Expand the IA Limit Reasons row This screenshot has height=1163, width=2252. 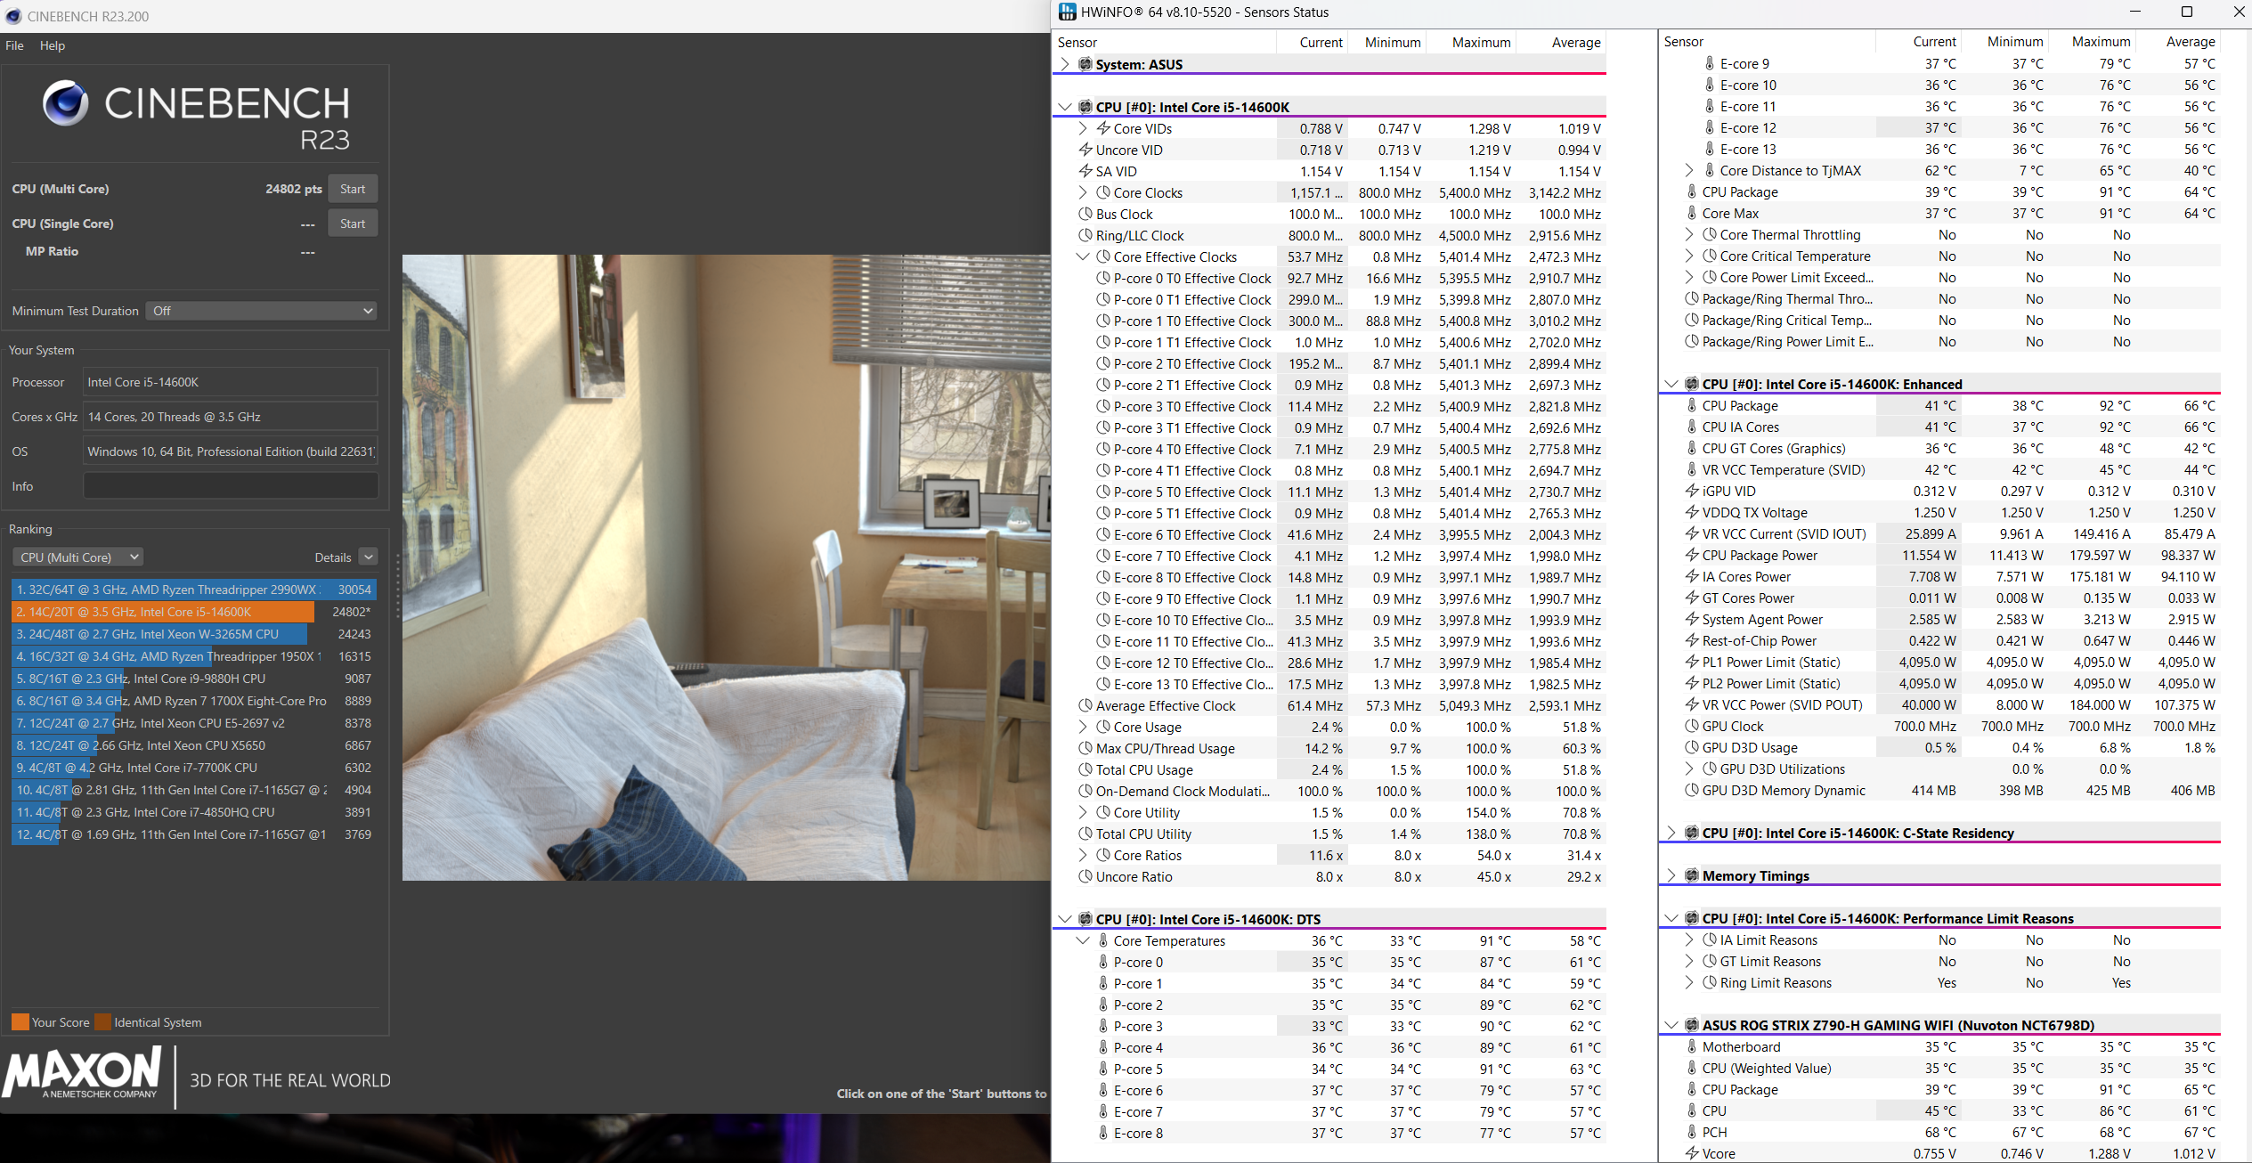tap(1689, 939)
